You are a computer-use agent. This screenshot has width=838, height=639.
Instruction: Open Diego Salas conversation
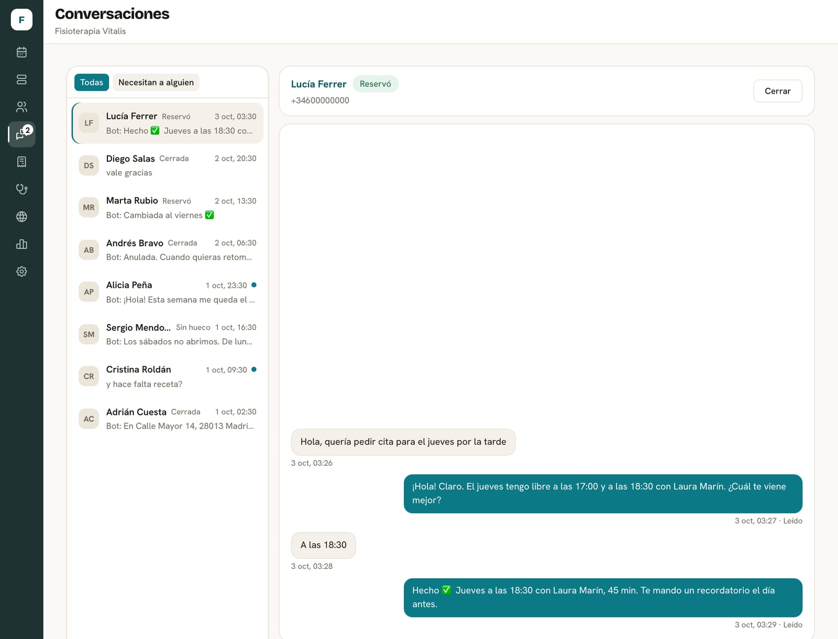tap(168, 165)
